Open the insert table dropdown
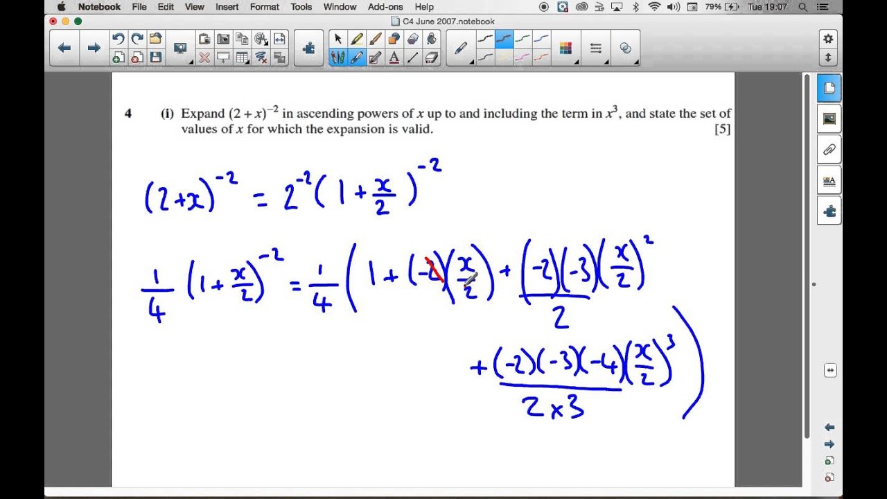887x499 pixels. [x=242, y=58]
